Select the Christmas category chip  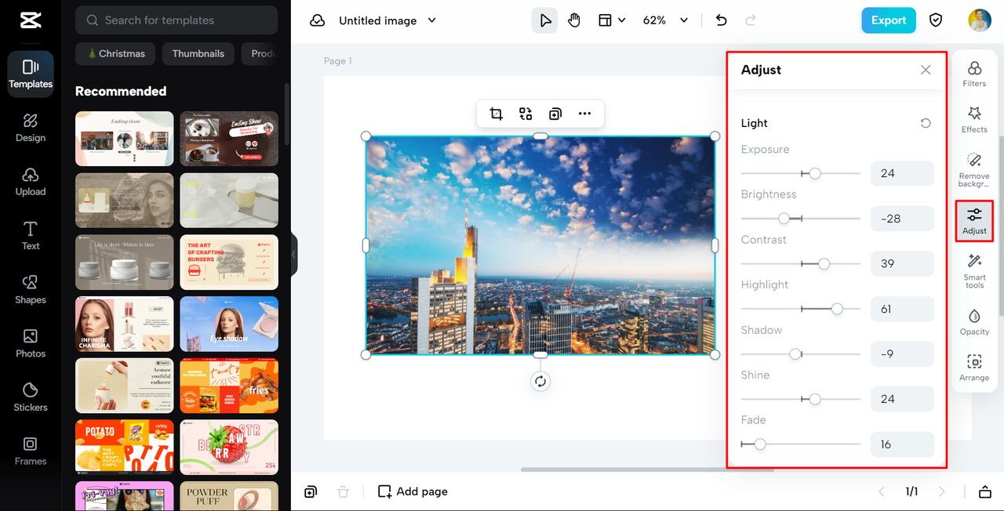click(115, 53)
